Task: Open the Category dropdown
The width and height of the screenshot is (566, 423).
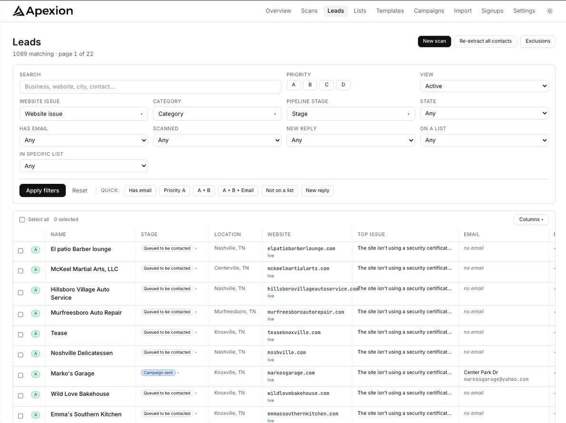Action: click(217, 114)
